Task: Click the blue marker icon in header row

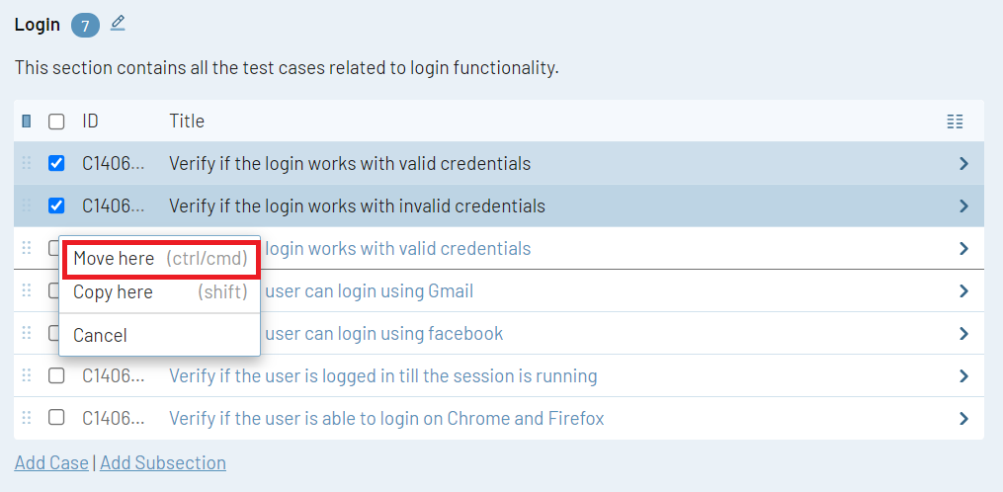Action: [x=27, y=122]
